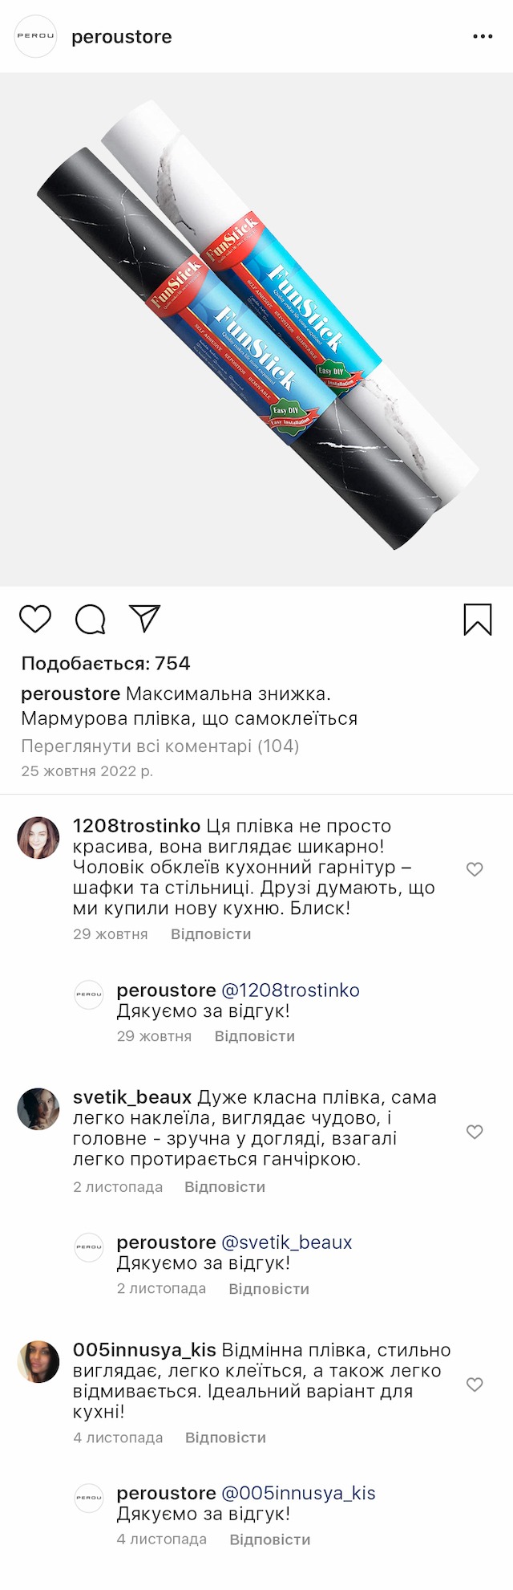Open 1208trostinko's profile picture
513x1590 pixels.
click(x=38, y=838)
